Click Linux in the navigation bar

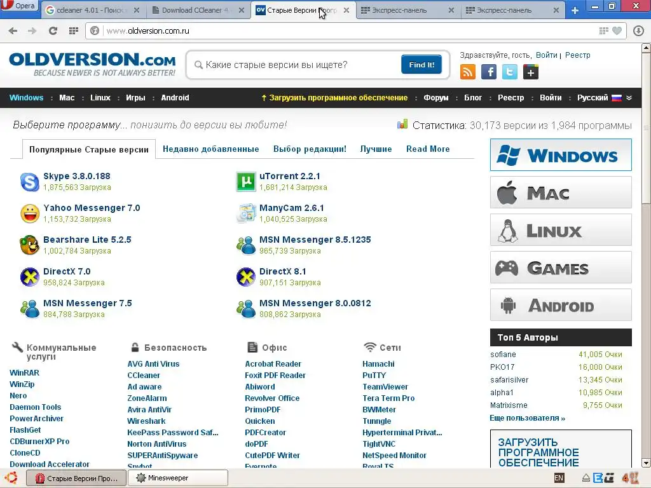100,98
